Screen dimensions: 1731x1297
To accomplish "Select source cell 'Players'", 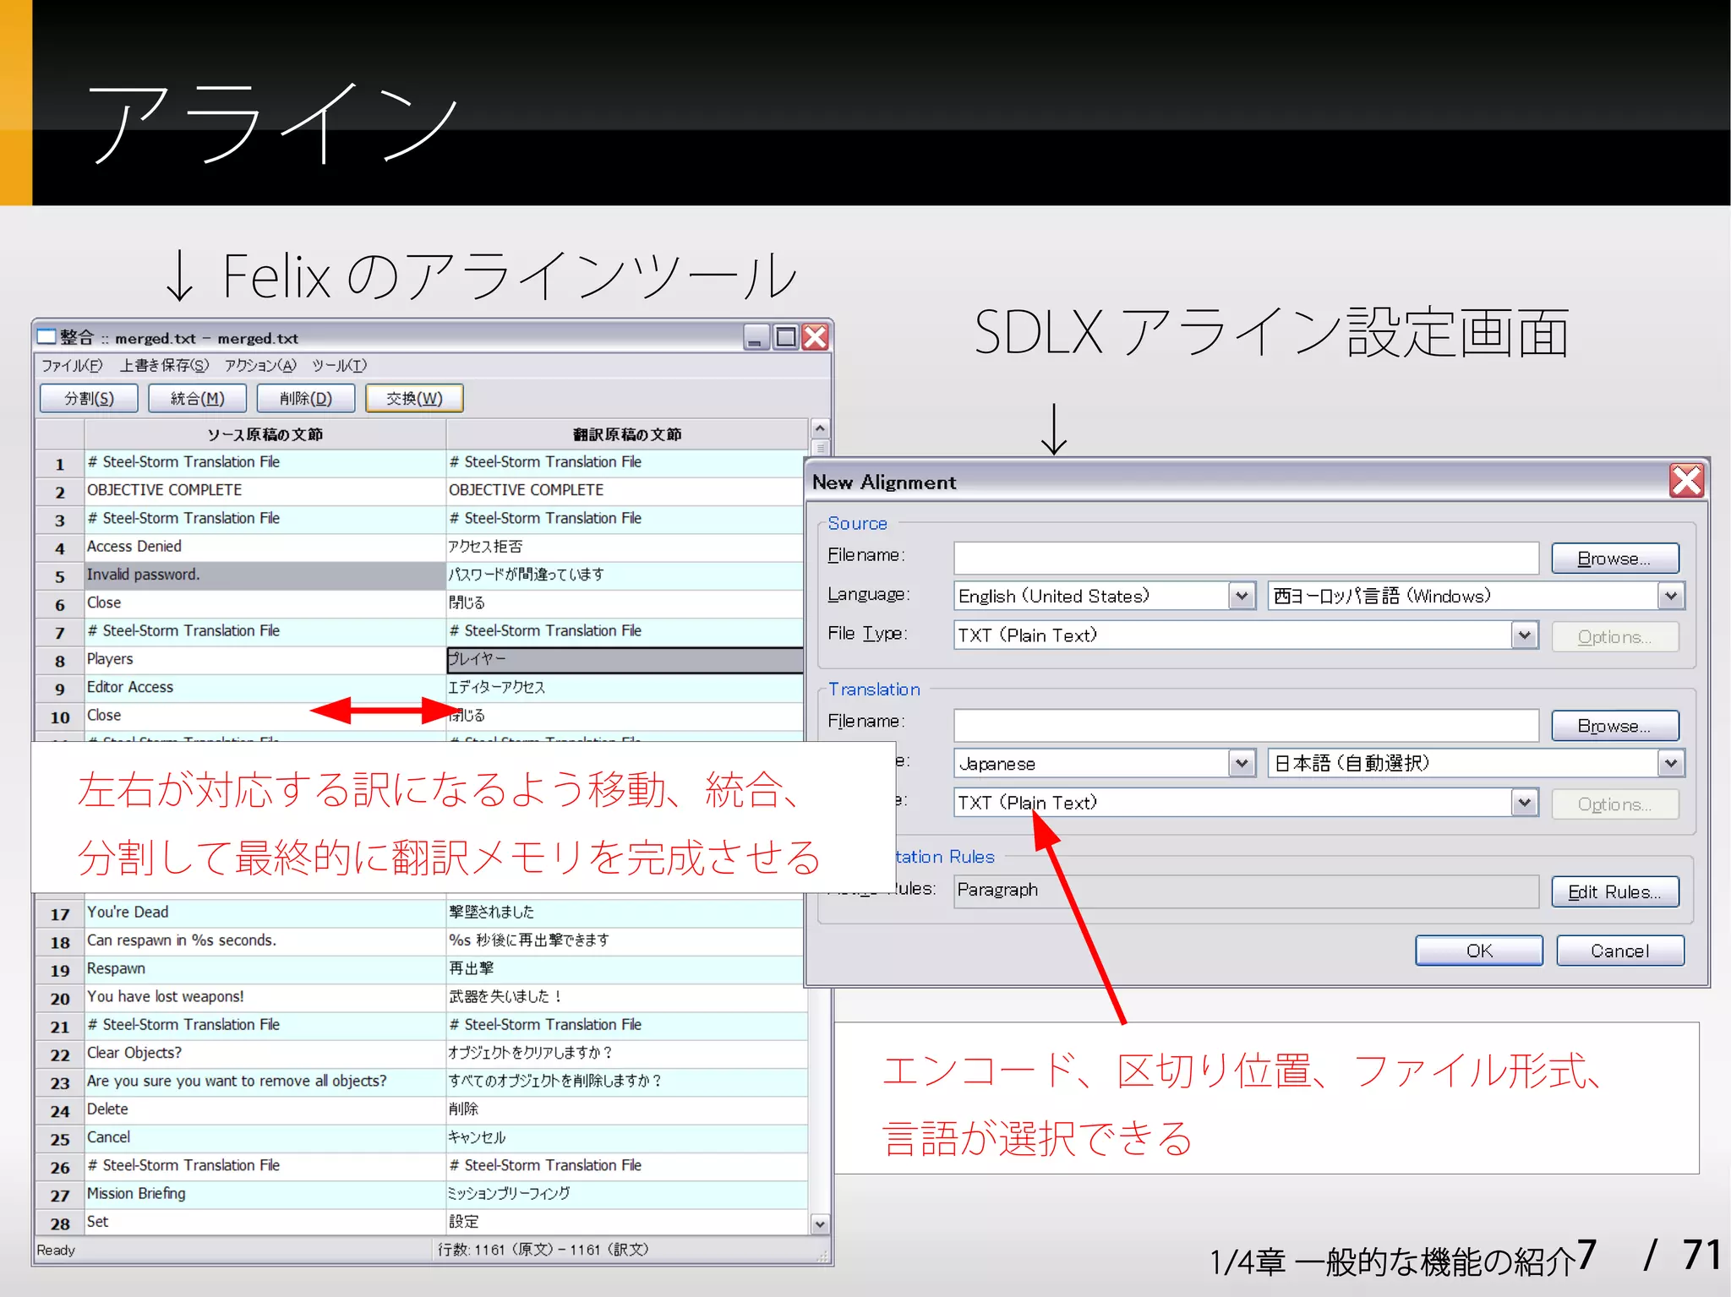I will (265, 660).
